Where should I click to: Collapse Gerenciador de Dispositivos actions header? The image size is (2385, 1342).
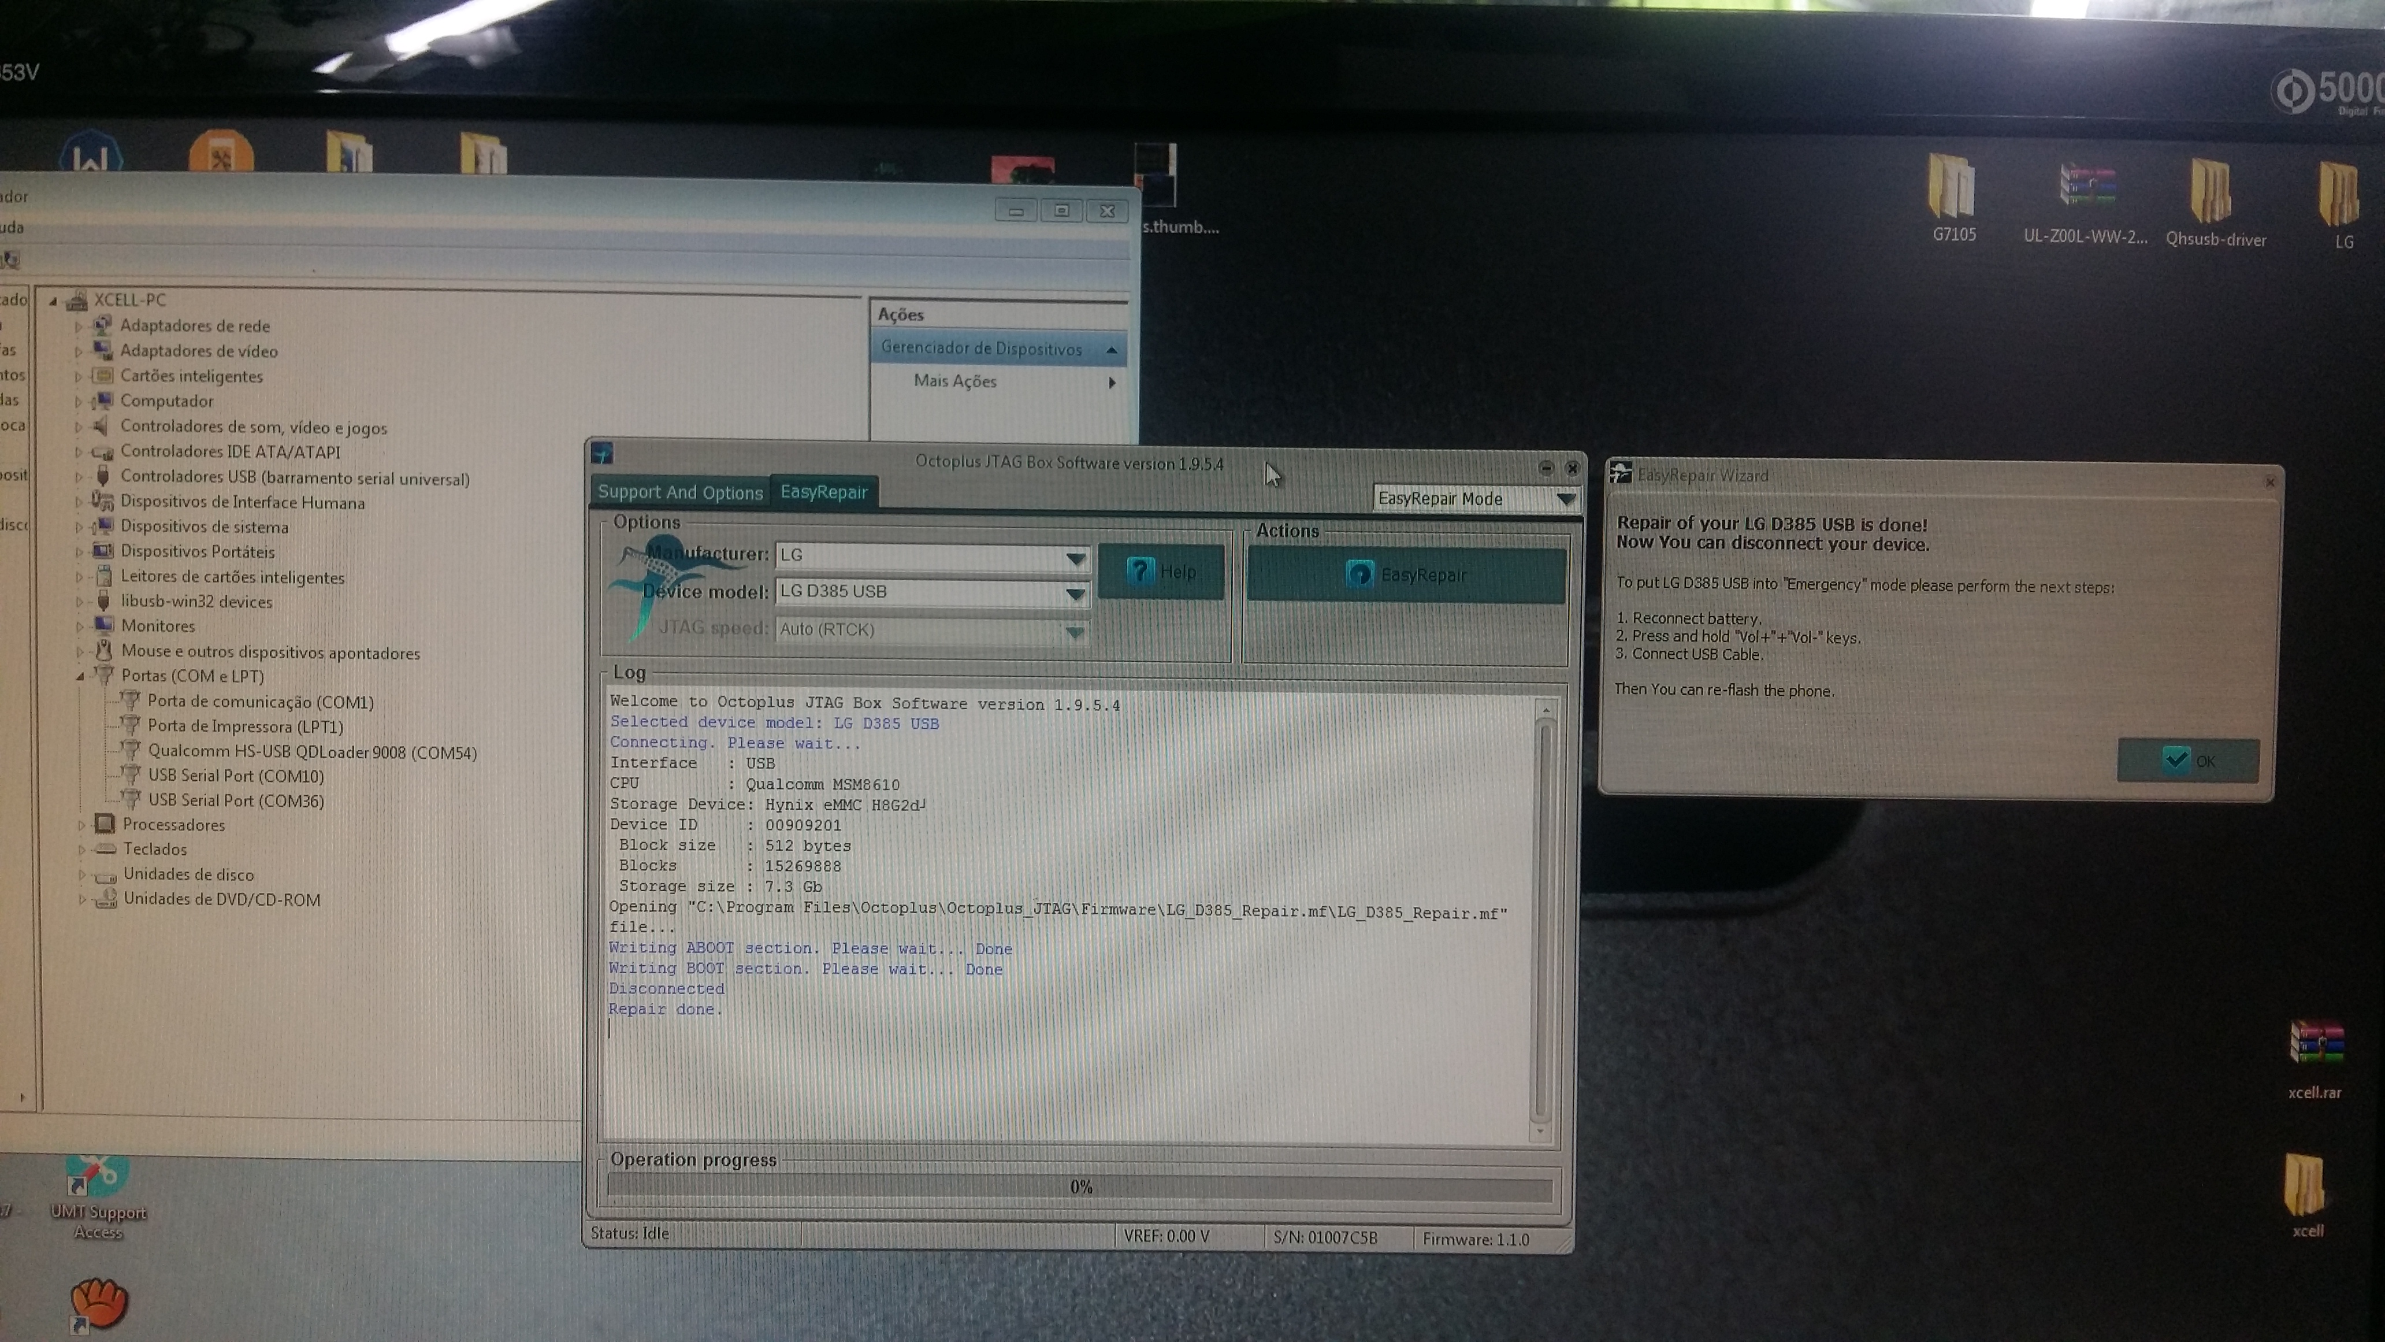click(1111, 350)
